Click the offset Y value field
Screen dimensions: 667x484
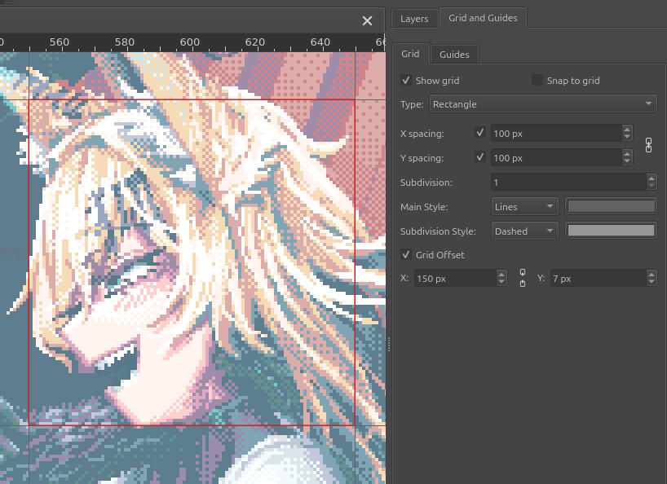(x=598, y=279)
